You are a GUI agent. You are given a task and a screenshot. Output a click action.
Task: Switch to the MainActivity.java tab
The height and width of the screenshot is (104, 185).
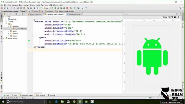[74, 14]
